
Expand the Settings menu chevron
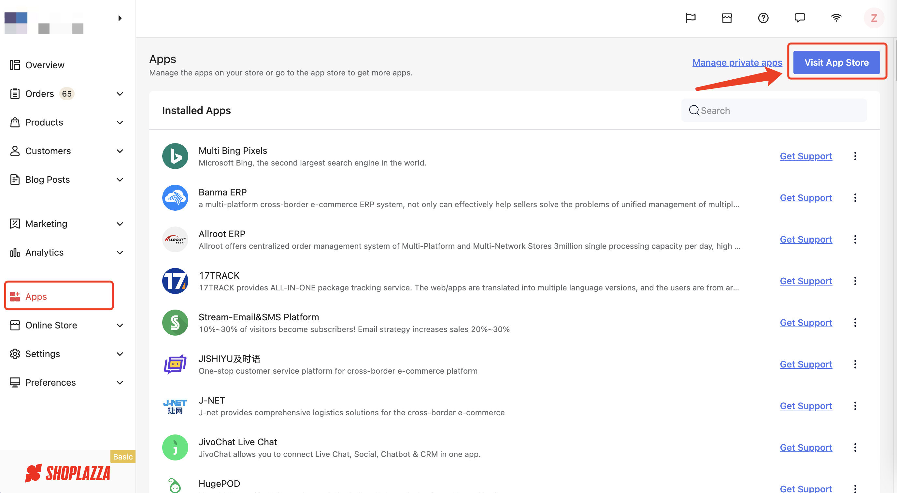120,354
